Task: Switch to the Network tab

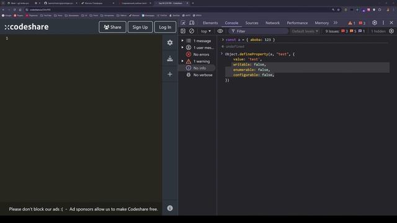Action: 272,23
